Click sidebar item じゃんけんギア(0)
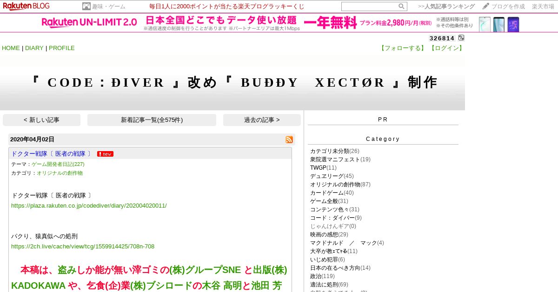 coord(333,226)
